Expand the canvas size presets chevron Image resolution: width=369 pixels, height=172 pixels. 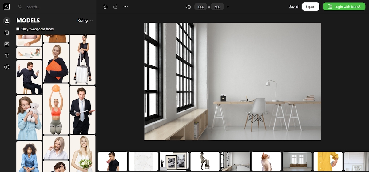pyautogui.click(x=228, y=7)
